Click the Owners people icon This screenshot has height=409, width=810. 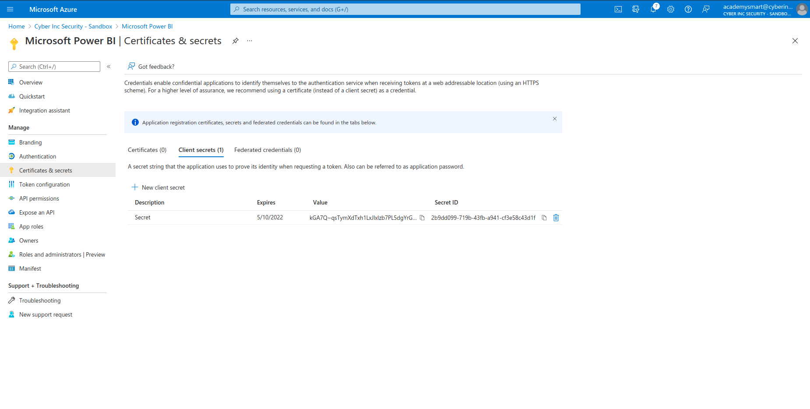click(11, 240)
